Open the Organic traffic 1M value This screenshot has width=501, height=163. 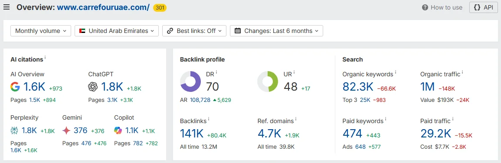pos(428,87)
